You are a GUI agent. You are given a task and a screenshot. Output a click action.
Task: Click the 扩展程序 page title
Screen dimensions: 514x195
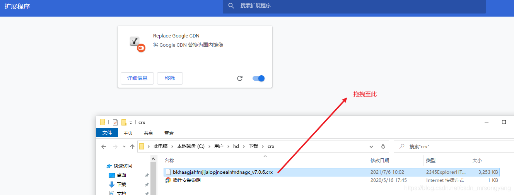(x=17, y=6)
